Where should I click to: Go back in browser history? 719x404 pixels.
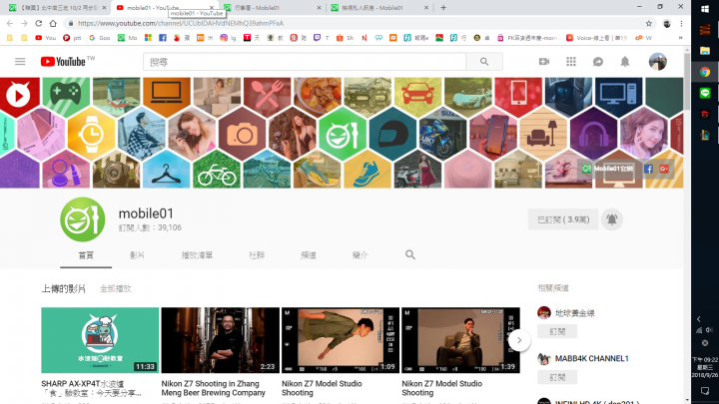coord(10,23)
